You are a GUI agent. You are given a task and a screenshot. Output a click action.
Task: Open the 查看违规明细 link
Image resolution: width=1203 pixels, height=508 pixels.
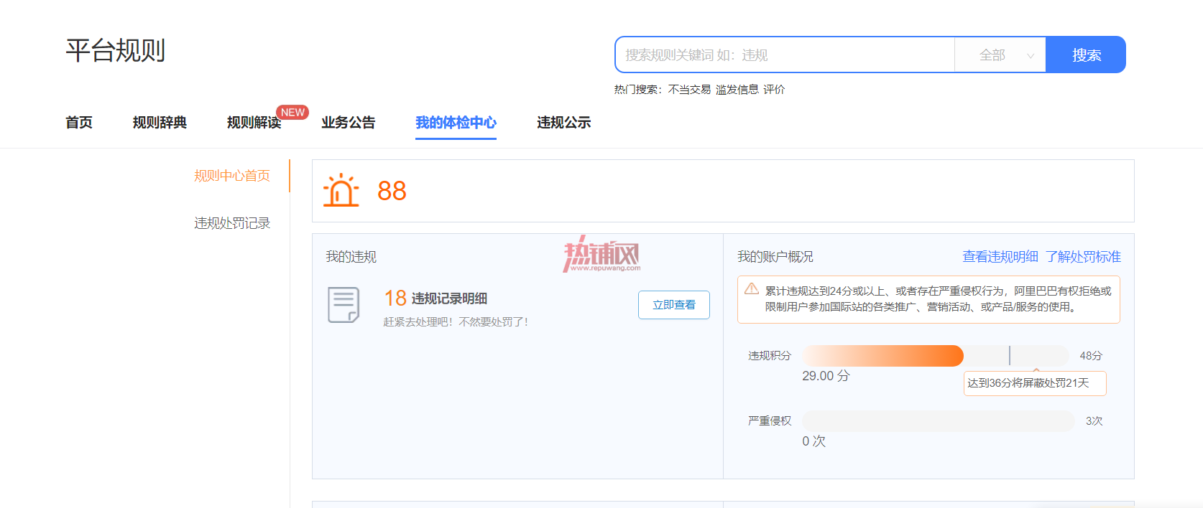(1000, 257)
